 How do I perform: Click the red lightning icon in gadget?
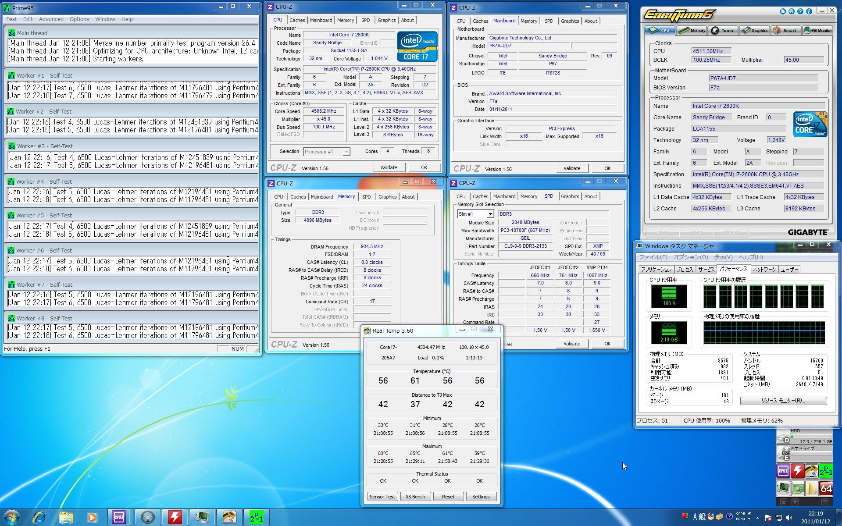point(797,471)
